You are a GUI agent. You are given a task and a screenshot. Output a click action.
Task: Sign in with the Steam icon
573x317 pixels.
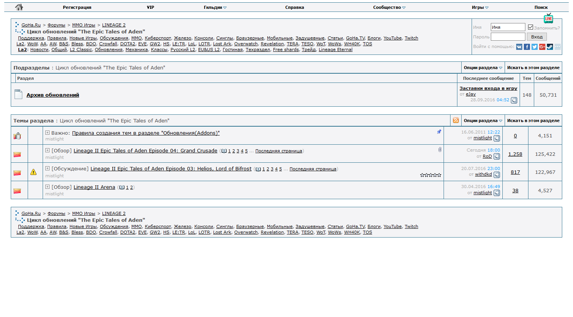click(x=550, y=47)
